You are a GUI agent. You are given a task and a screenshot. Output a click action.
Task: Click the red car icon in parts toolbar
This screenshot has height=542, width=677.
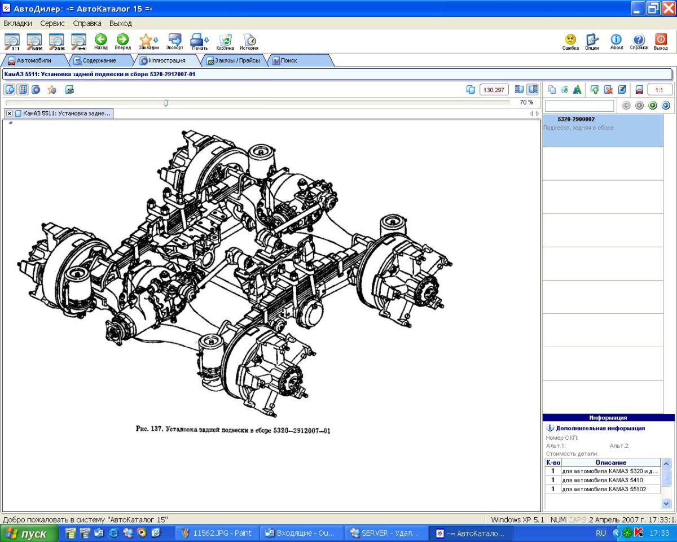click(x=639, y=89)
